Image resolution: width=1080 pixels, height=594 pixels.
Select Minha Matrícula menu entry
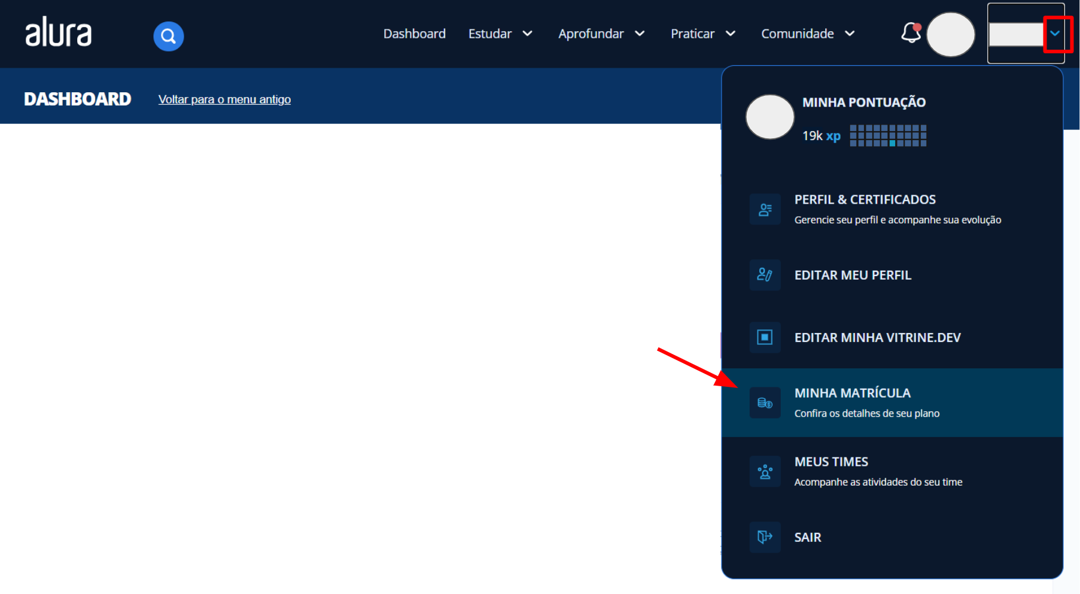pos(852,393)
